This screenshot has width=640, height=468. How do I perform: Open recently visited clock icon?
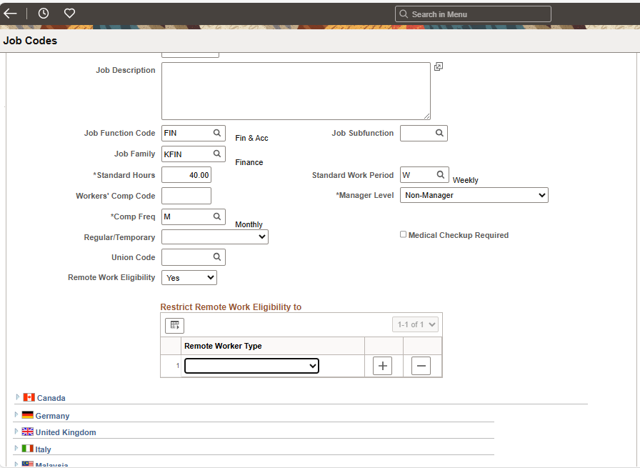[x=44, y=14]
